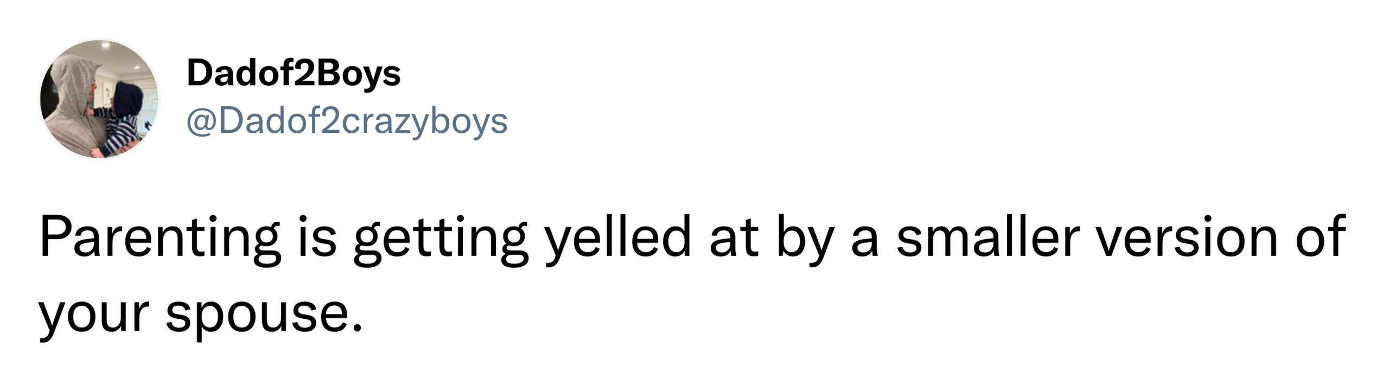Click the letter "a" before smaller
Screen dimensions: 1389x386
pos(864,242)
